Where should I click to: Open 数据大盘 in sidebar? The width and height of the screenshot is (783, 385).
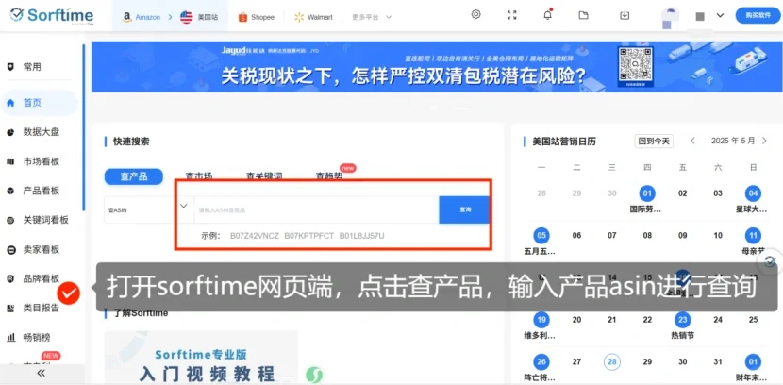coord(41,132)
